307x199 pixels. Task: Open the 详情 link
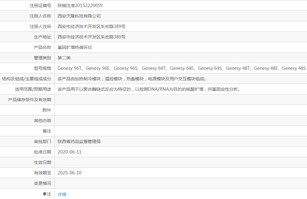(x=62, y=194)
